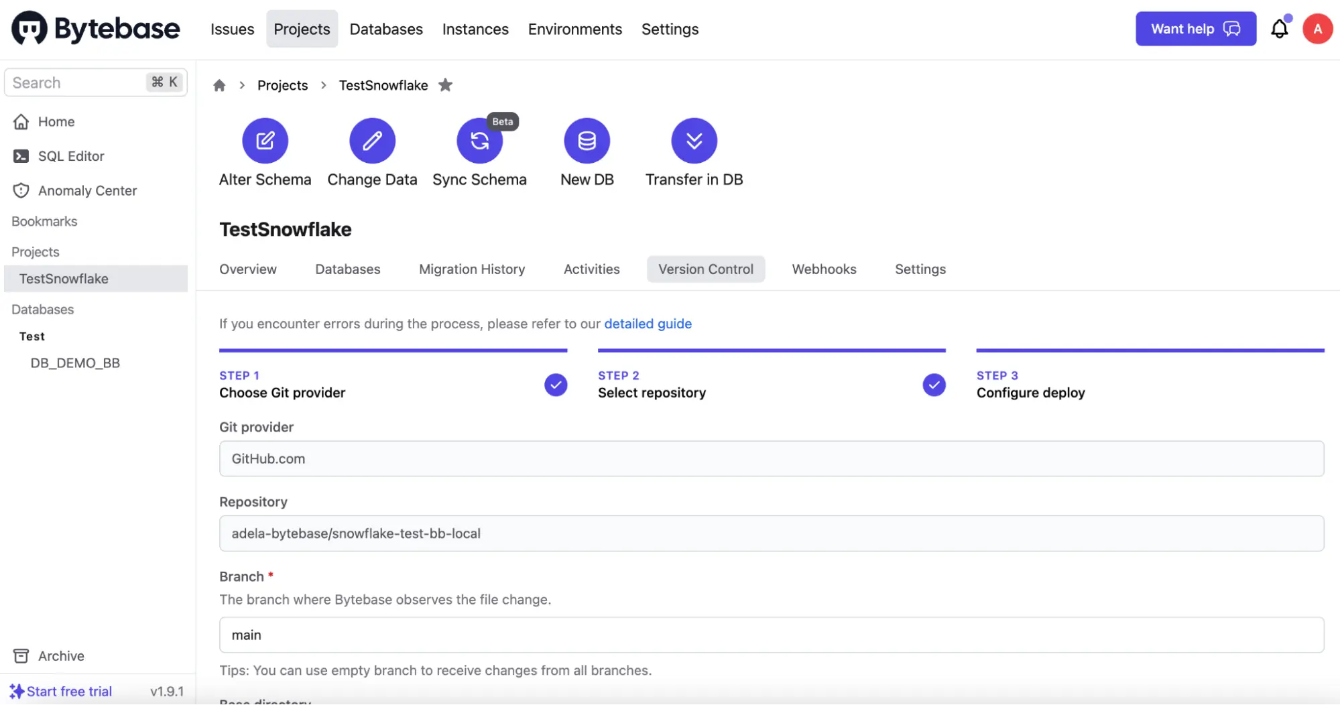Click the v1.9.1 version label
Viewport: 1340px width, 705px height.
pos(167,691)
